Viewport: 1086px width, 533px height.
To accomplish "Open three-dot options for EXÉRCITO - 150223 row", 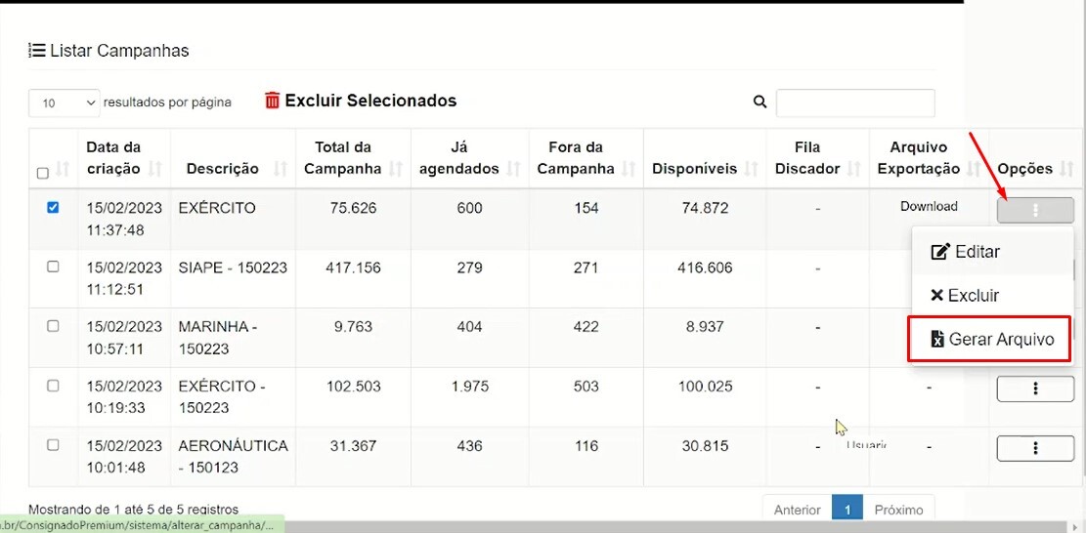I will [1035, 389].
